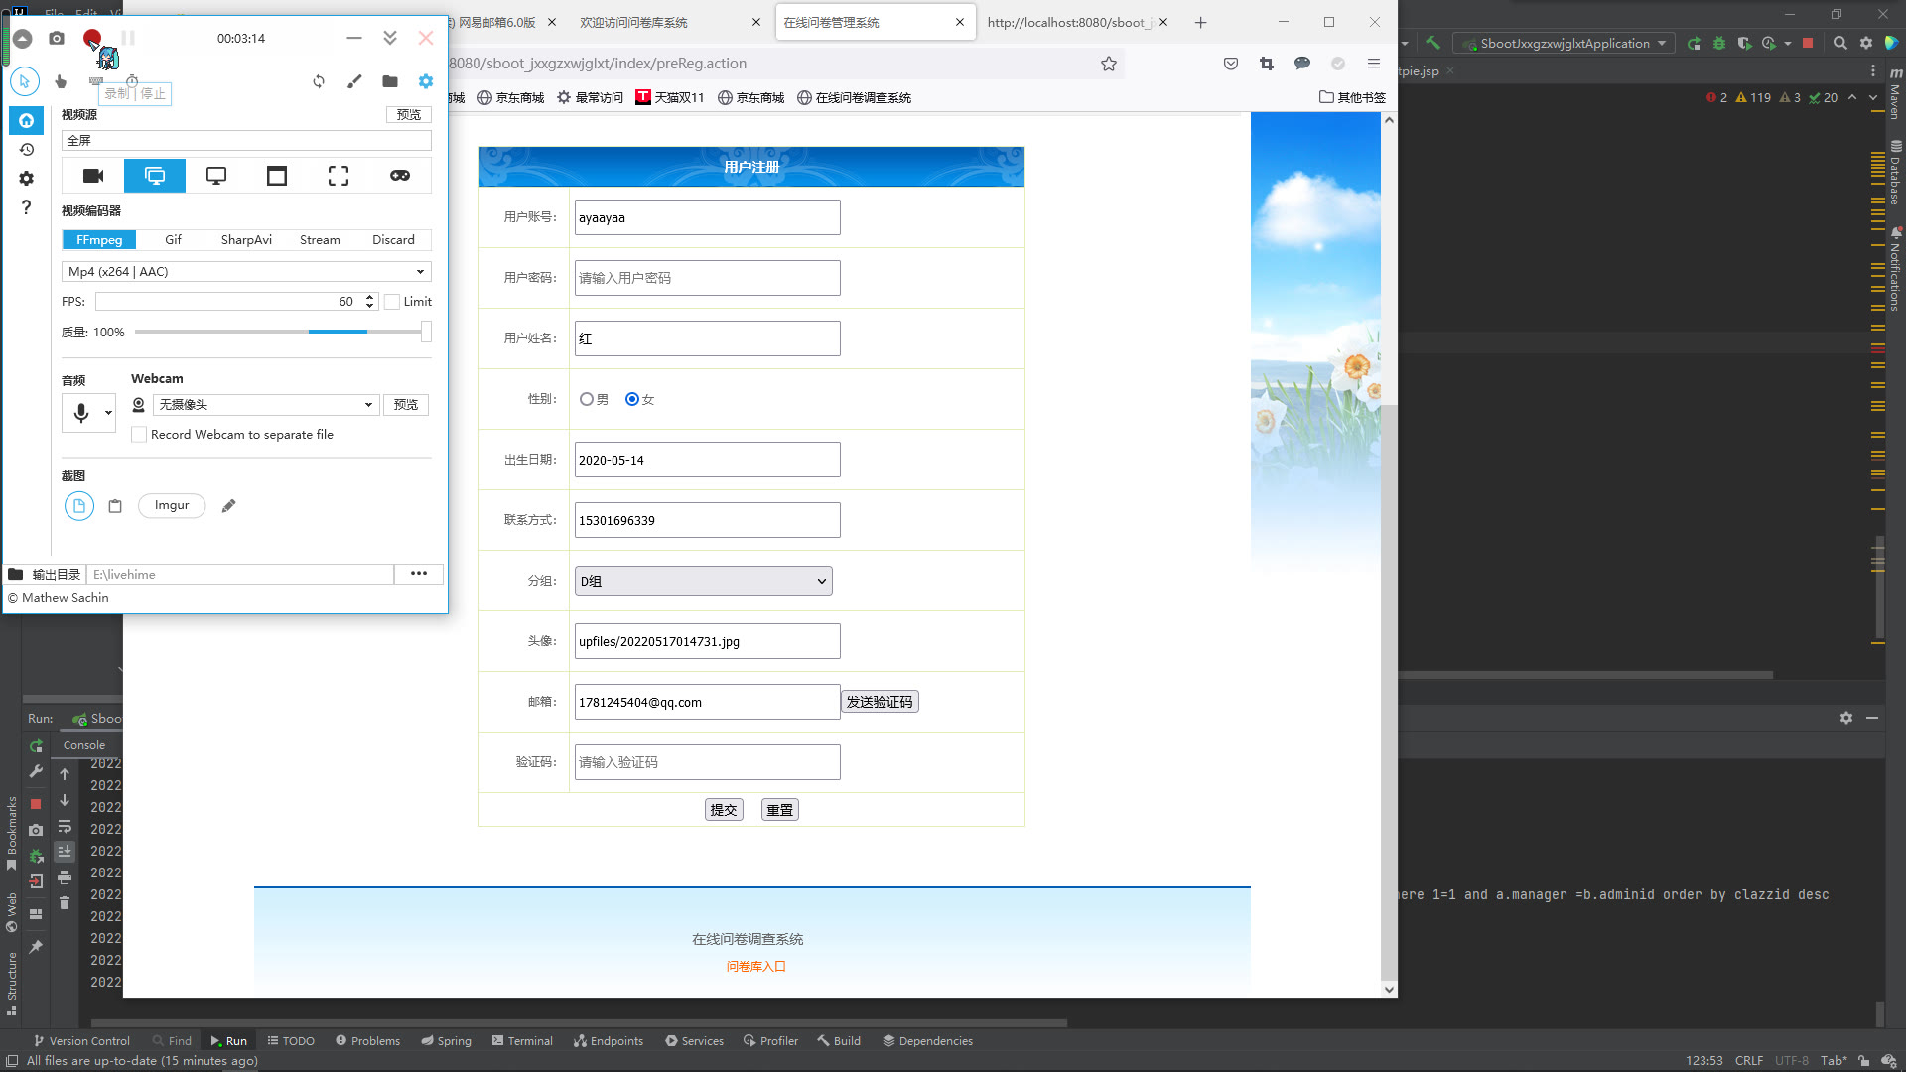The image size is (1906, 1072).
Task: Click the recent history icon in Captura sidebar
Action: 27,150
